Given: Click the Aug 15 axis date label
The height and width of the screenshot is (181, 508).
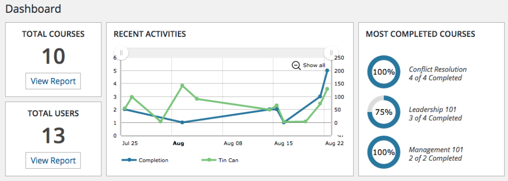Looking at the screenshot, I should pyautogui.click(x=284, y=143).
